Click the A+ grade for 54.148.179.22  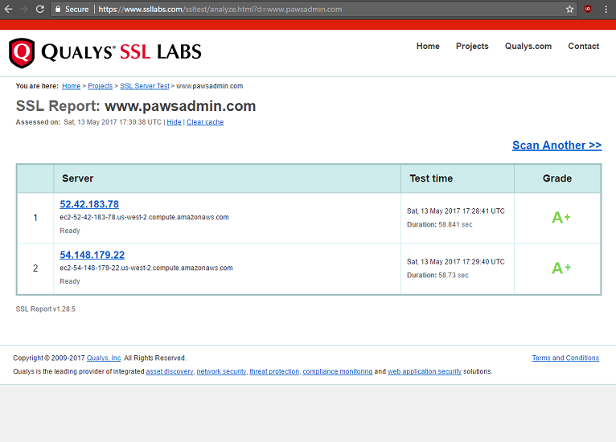coord(561,268)
